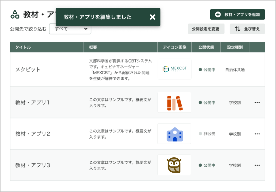
Task: Open the 公開先で絞り込む dropdown
Action: tap(70, 29)
